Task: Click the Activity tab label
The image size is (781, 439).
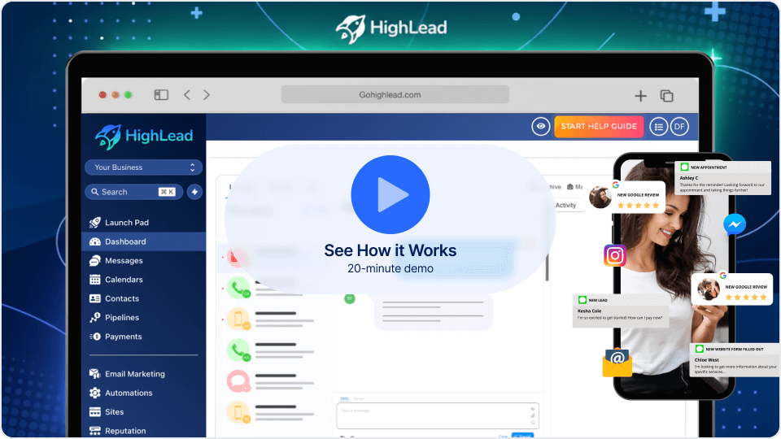Action: [x=565, y=205]
